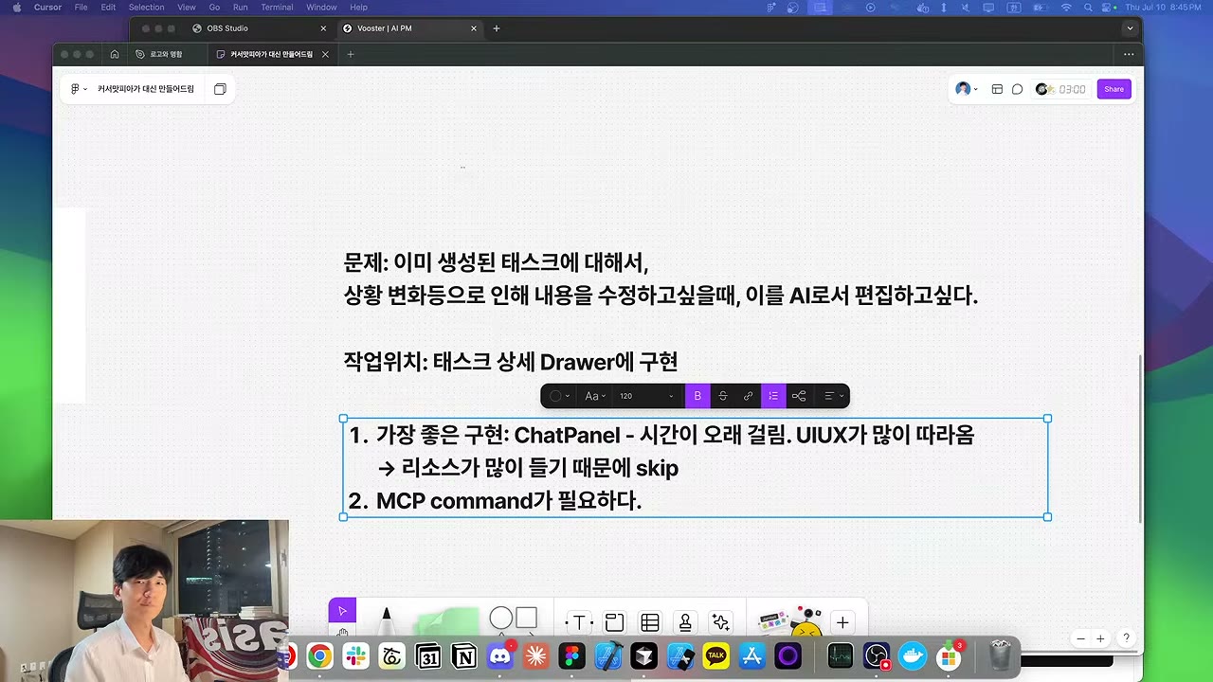1213x682 pixels.
Task: Insert a table from bottom toolbar
Action: click(650, 622)
